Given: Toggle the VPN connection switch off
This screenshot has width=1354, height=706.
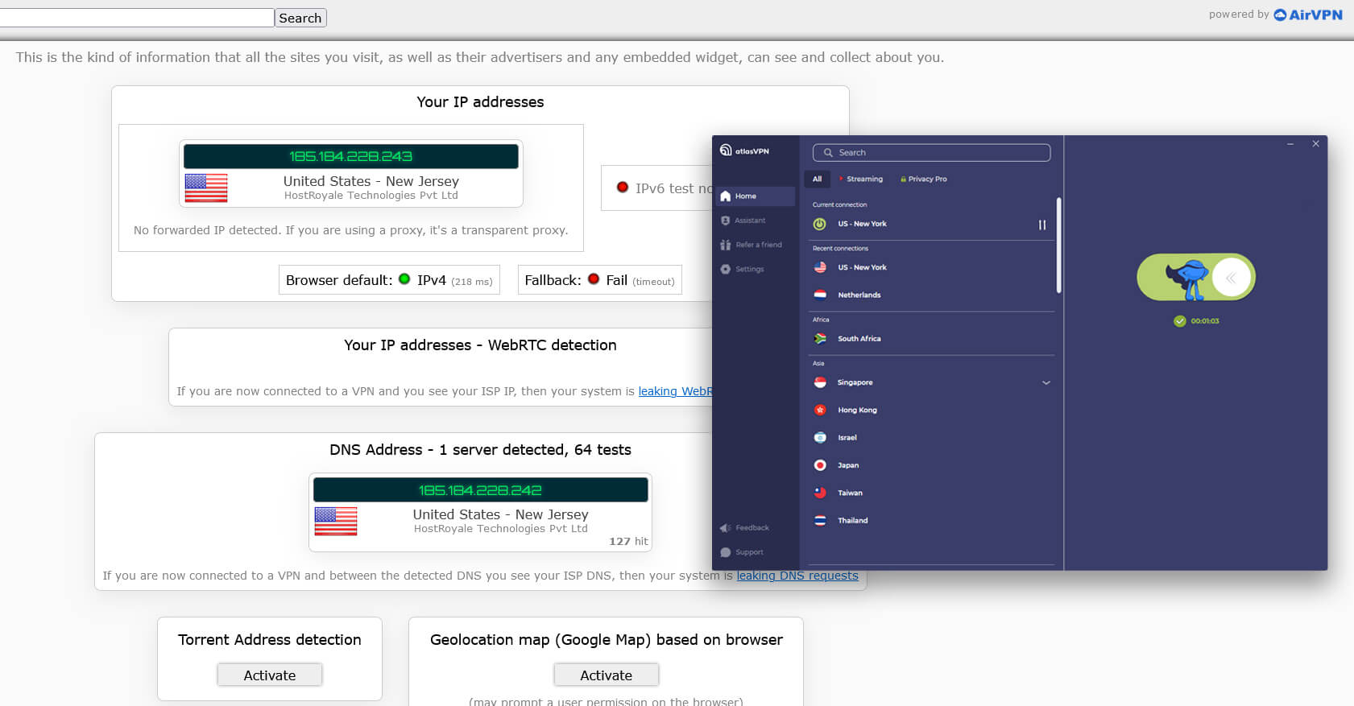Looking at the screenshot, I should [1196, 278].
